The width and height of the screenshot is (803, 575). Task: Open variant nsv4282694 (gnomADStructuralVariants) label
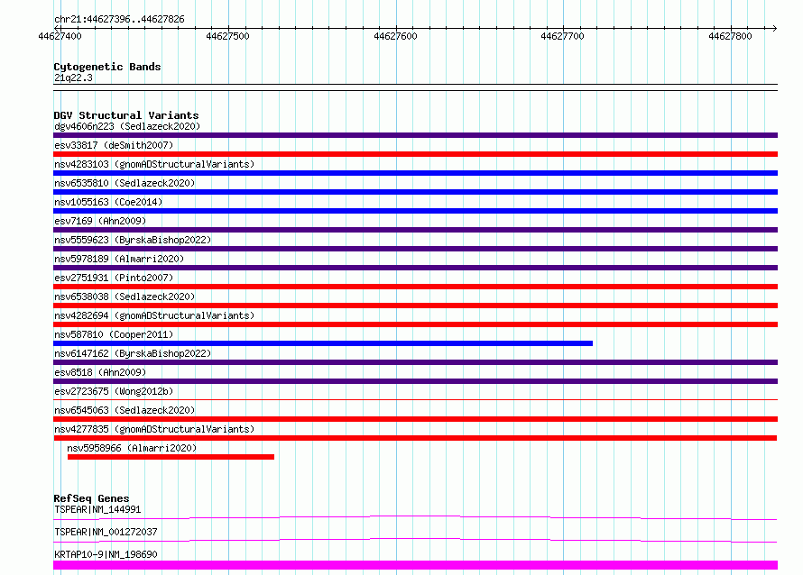click(154, 315)
